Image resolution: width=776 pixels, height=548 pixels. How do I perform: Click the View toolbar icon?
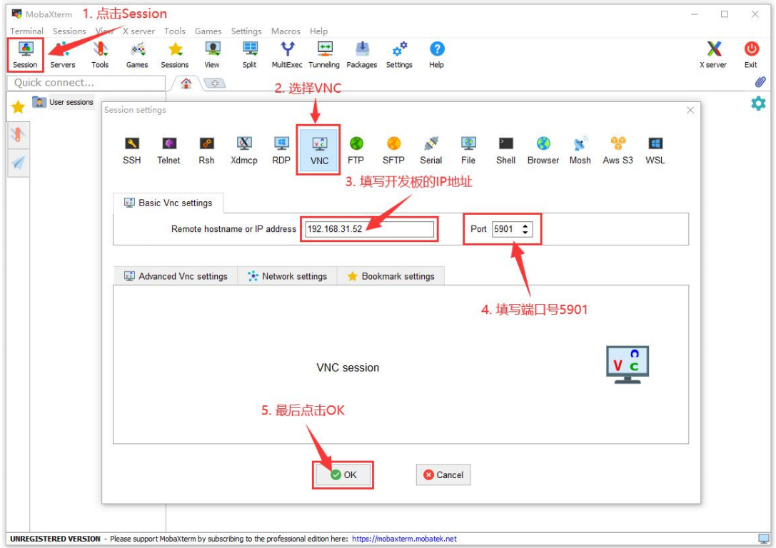tap(212, 54)
